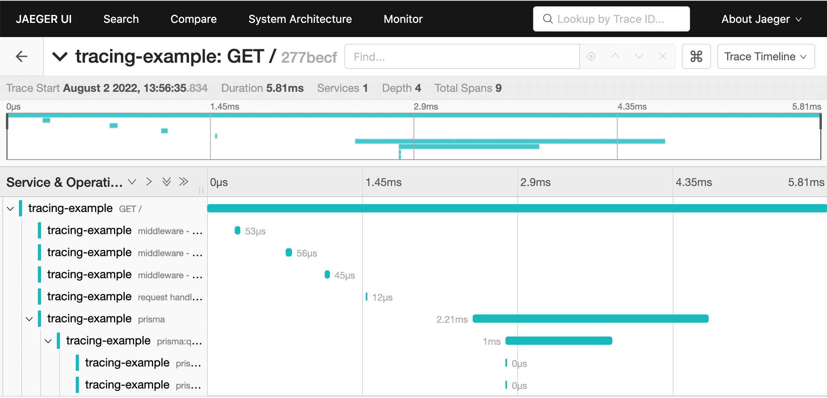Open the About Jaeger menu
827x398 pixels.
(761, 19)
